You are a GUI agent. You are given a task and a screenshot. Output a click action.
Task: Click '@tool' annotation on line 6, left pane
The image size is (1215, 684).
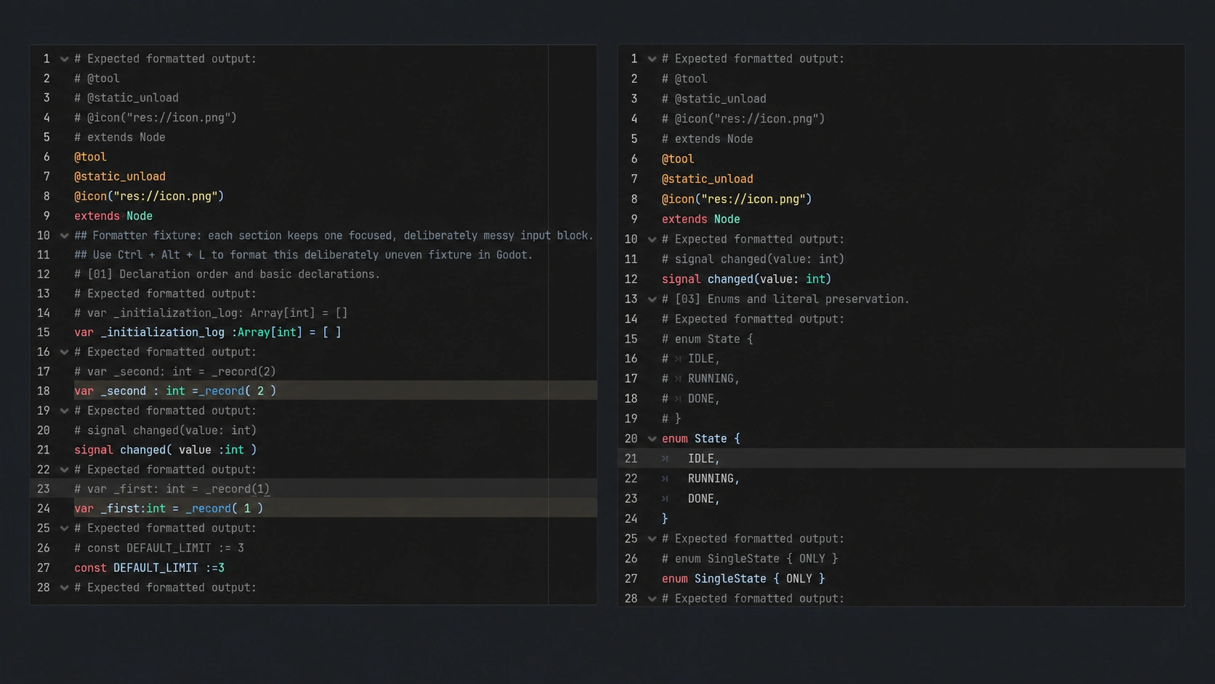pyautogui.click(x=90, y=157)
